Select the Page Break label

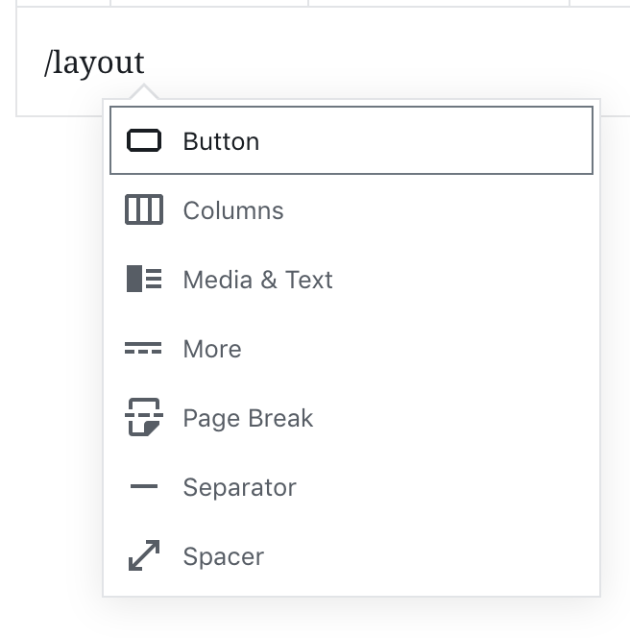pos(248,418)
